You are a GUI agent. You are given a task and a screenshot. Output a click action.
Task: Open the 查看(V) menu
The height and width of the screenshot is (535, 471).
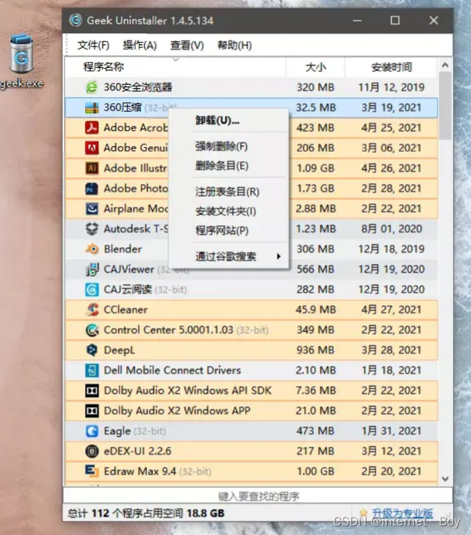click(x=187, y=45)
